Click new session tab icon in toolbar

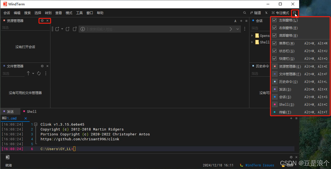[x=57, y=29]
